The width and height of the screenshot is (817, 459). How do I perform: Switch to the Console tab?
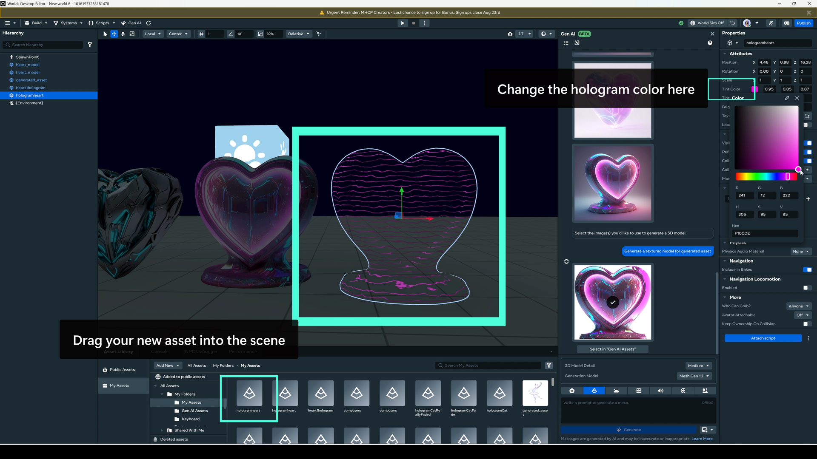pyautogui.click(x=160, y=351)
